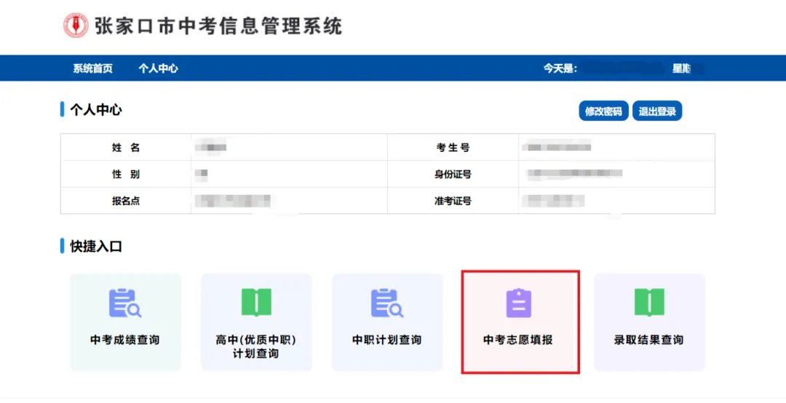Open the 中考志愿填报 card label
Viewport: 786px width, 403px height.
pos(518,340)
